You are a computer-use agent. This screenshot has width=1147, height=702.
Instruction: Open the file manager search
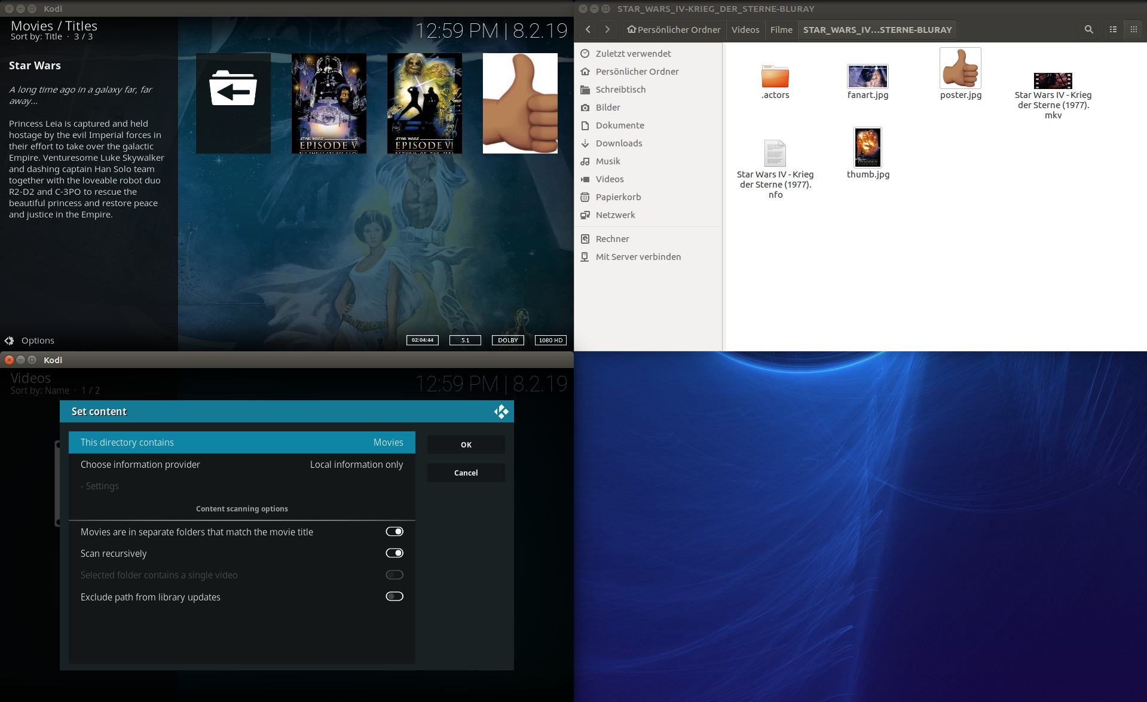coord(1089,29)
